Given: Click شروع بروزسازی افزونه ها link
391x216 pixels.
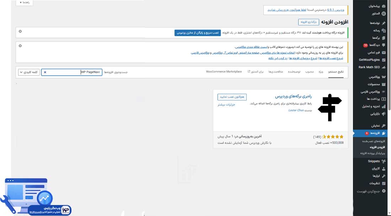Looking at the screenshot, I should 303,58.
